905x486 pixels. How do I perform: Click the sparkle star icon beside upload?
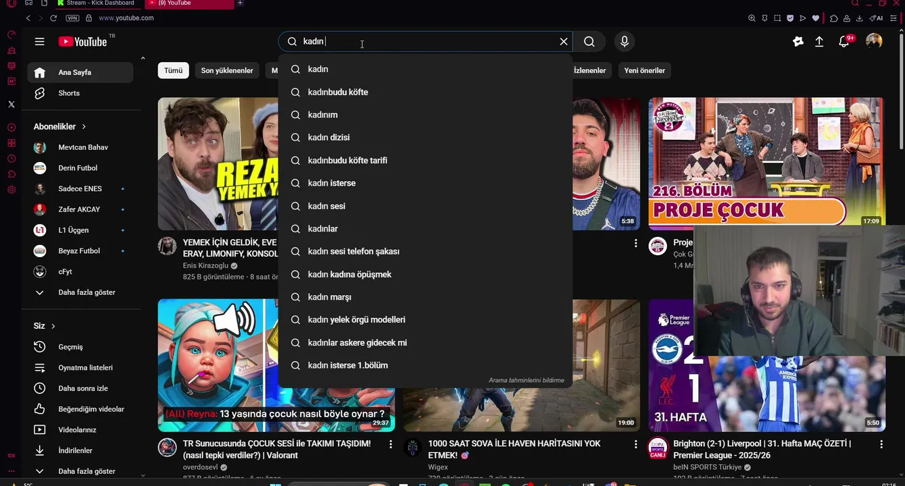point(798,42)
